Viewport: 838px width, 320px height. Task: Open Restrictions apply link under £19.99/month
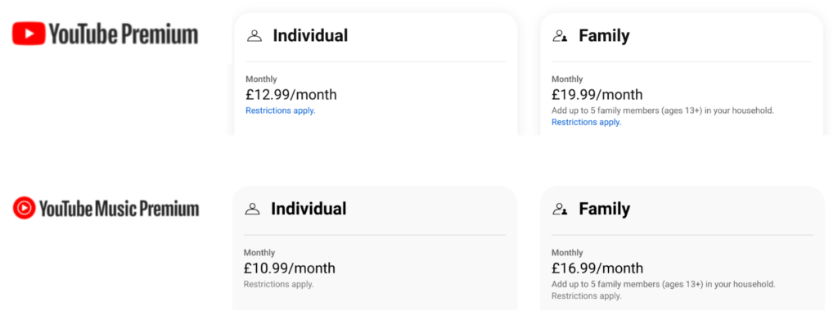(586, 122)
